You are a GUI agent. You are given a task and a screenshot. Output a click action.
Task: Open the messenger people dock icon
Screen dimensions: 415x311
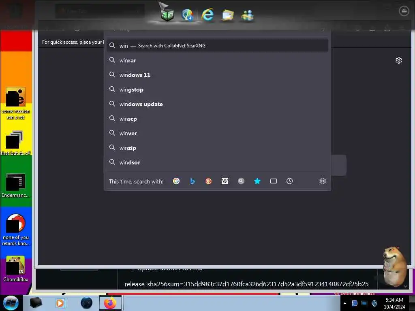point(248,15)
